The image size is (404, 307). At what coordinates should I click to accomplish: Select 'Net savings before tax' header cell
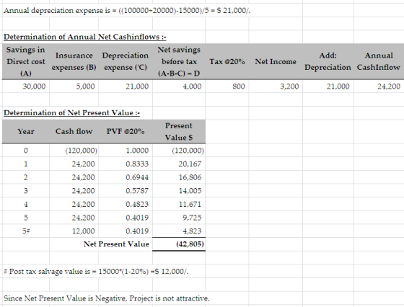tap(179, 61)
